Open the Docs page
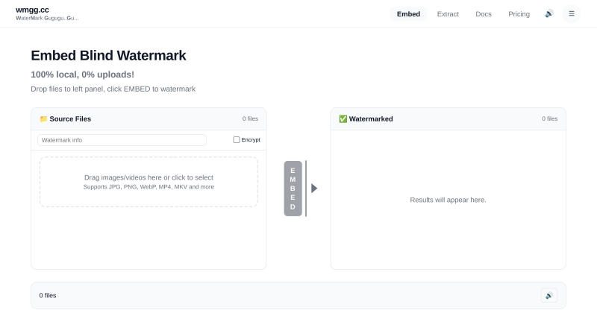597x313 pixels. click(x=483, y=14)
